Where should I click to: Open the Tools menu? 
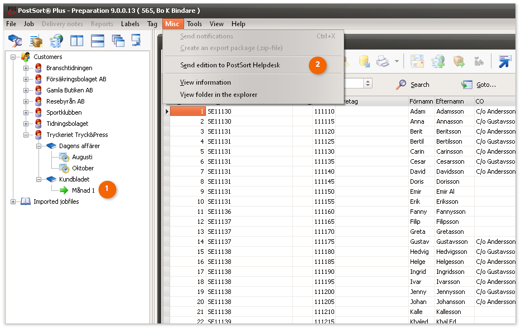click(x=194, y=24)
